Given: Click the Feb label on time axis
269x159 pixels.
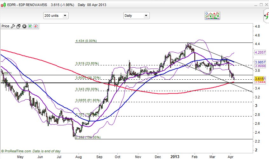Looking at the screenshot, I should click(195, 157).
